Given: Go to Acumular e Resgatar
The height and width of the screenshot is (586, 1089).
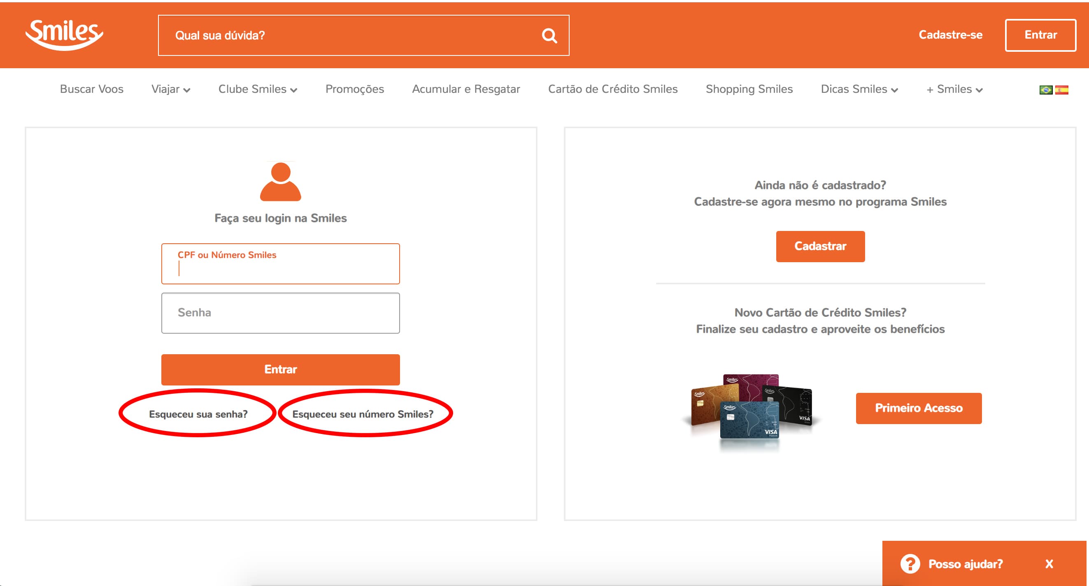Looking at the screenshot, I should [466, 89].
